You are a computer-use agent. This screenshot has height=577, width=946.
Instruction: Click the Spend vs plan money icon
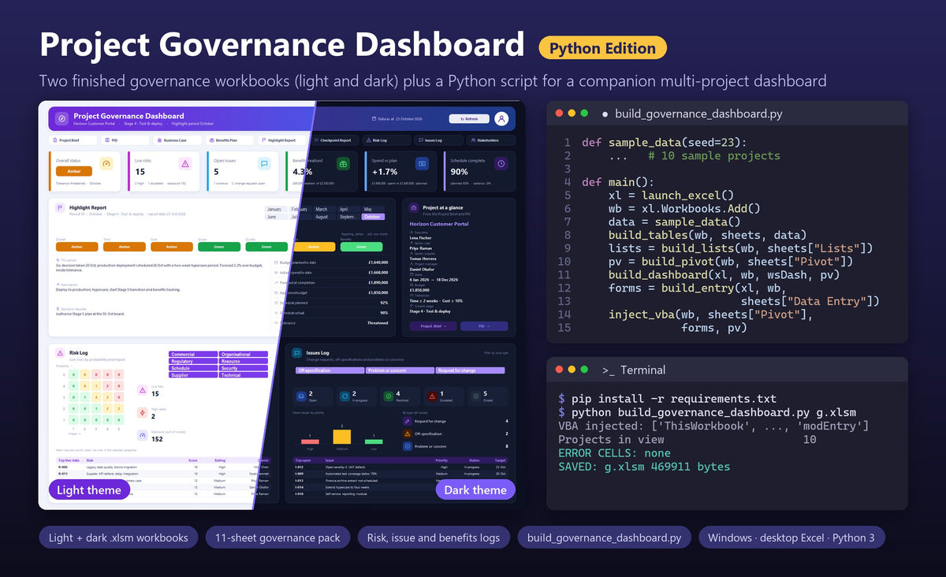[x=422, y=164]
